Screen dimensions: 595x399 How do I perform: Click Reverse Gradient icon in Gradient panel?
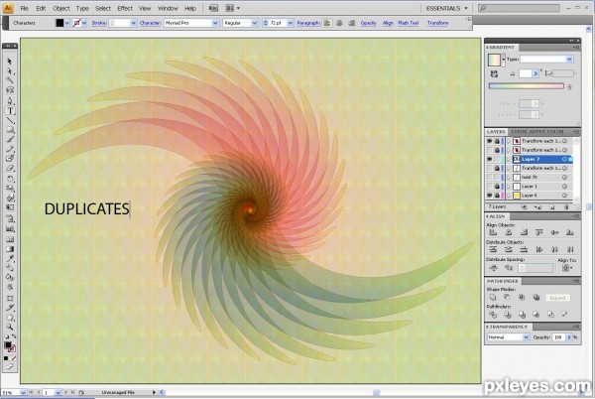[494, 73]
